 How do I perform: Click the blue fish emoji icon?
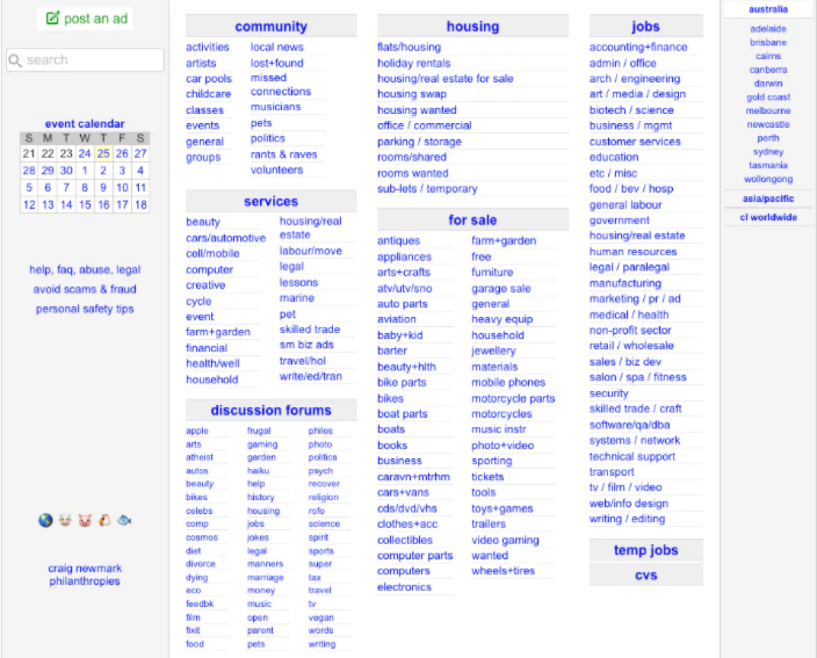[x=124, y=521]
